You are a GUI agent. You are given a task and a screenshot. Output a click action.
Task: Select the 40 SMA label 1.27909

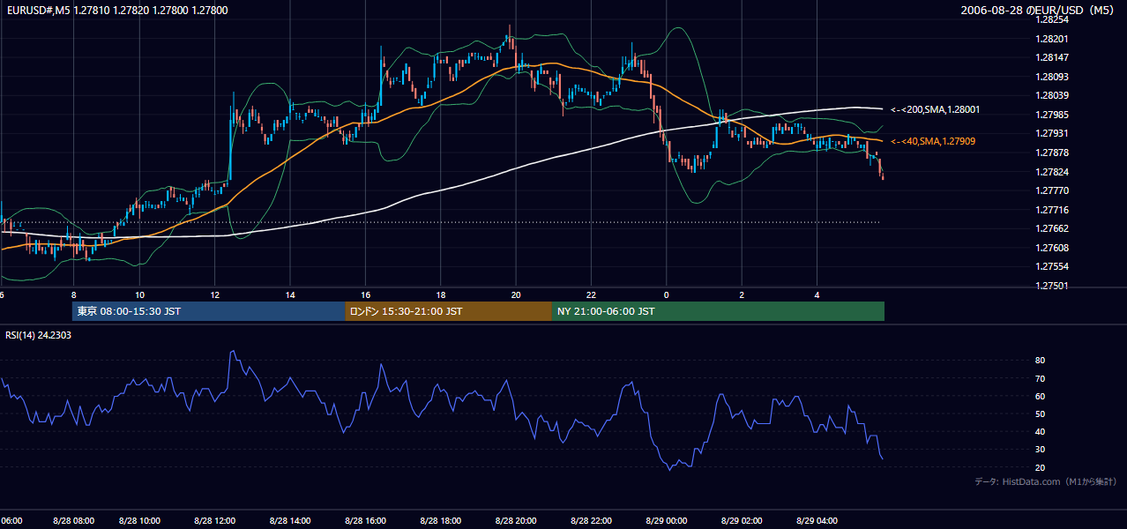pyautogui.click(x=933, y=141)
